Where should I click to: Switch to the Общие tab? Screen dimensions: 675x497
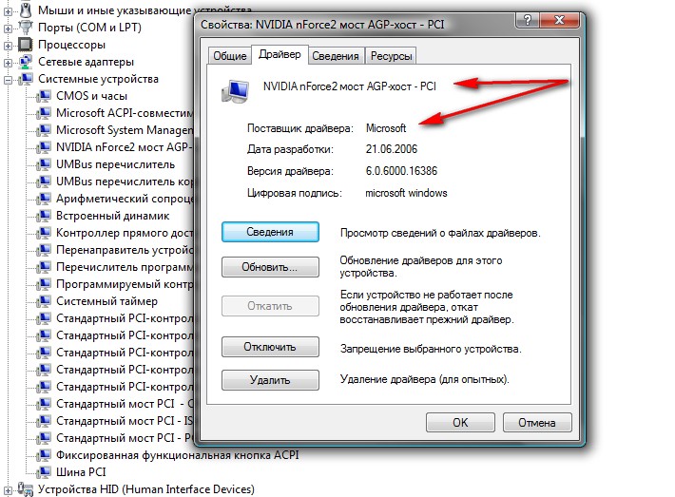pyautogui.click(x=229, y=57)
